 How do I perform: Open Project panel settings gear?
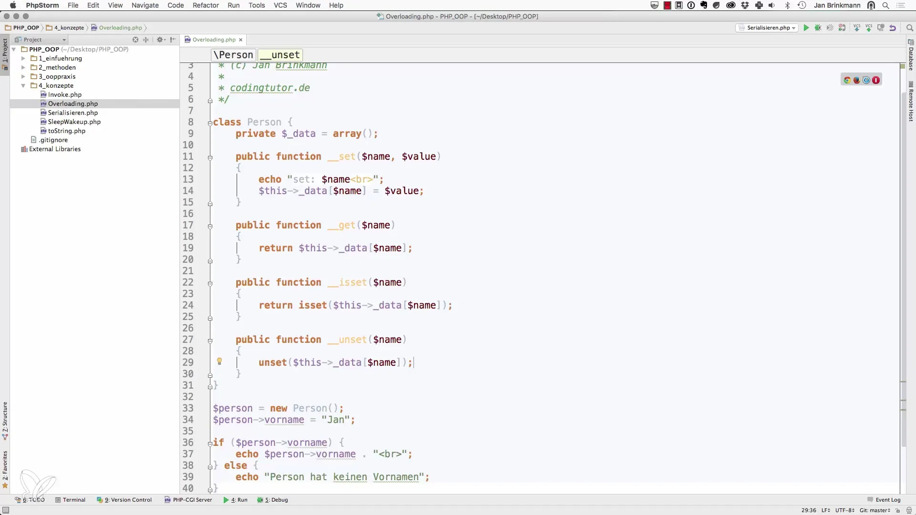161,40
